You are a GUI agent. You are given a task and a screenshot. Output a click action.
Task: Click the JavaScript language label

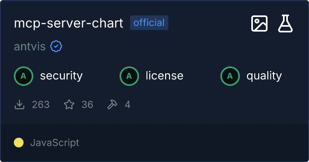click(54, 143)
